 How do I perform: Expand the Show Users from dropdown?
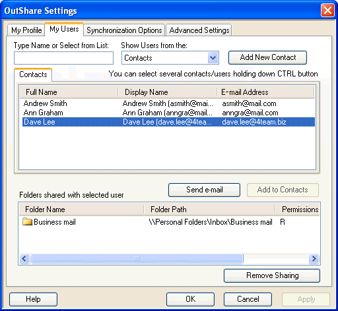point(213,58)
